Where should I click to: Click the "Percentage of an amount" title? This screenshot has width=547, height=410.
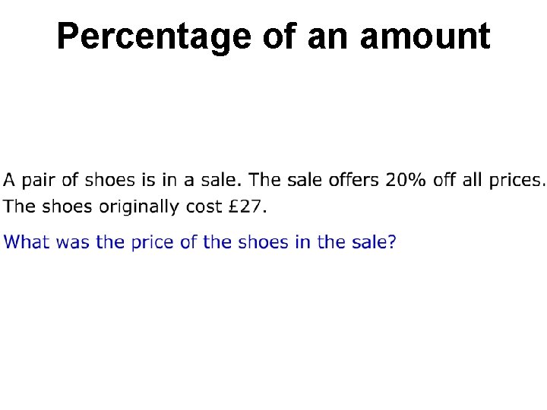pyautogui.click(x=273, y=38)
